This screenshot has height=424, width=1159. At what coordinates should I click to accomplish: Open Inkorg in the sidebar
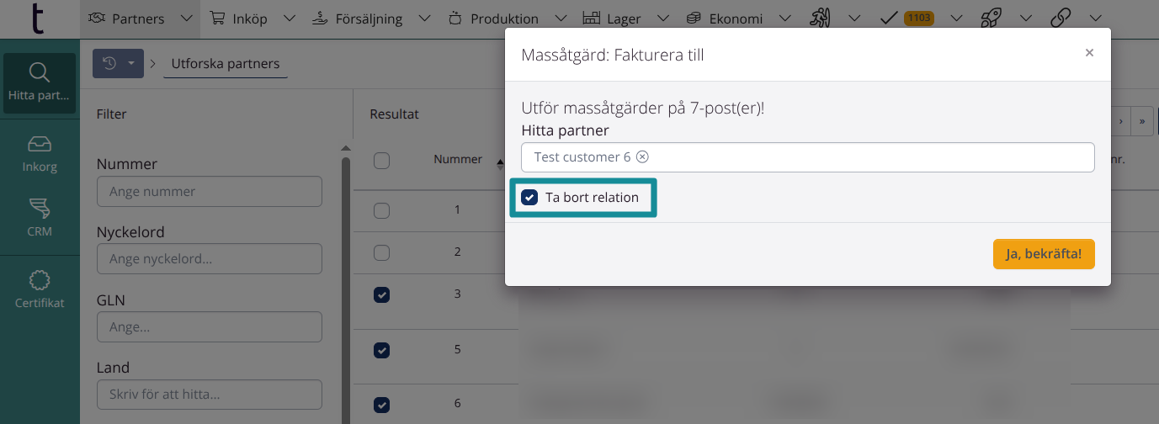coord(40,155)
